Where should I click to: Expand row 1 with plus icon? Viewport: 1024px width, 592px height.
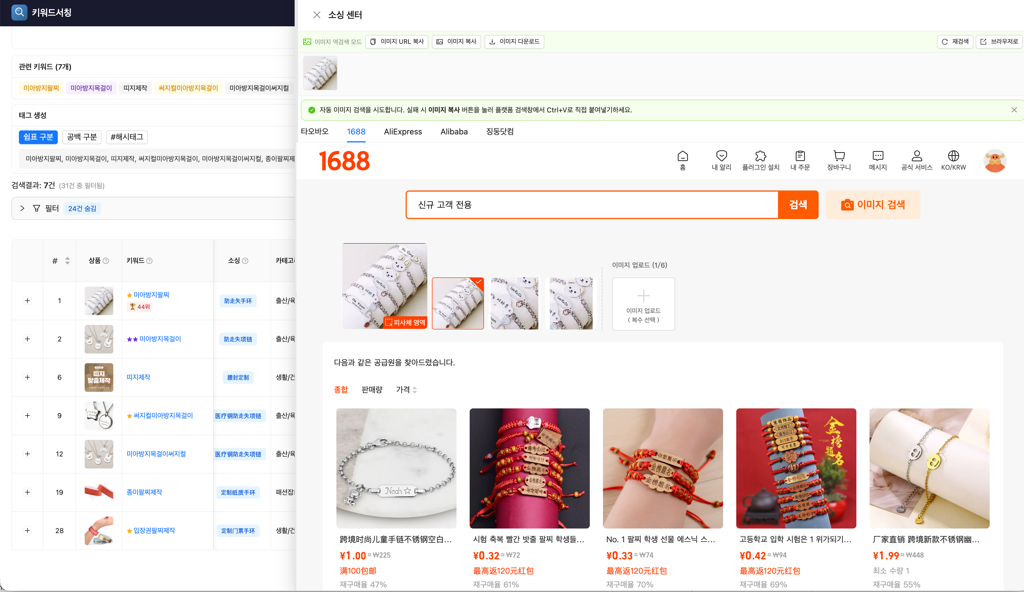pyautogui.click(x=27, y=301)
